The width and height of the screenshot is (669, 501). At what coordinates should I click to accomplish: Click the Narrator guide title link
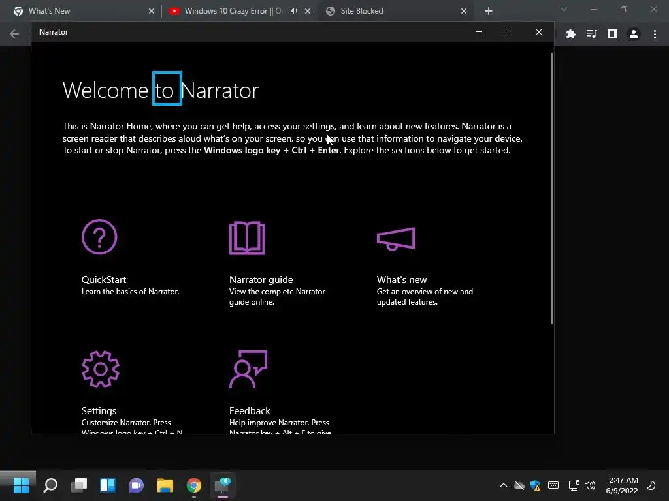tap(261, 279)
